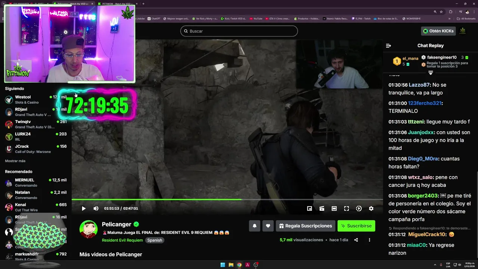Open MERNUEL in the recommended channels
Image resolution: width=478 pixels, height=269 pixels.
pos(36,182)
